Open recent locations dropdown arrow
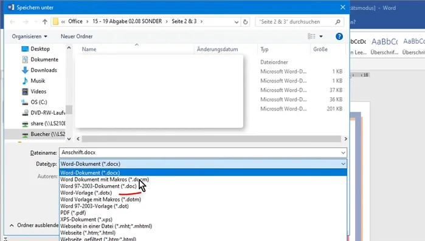425x241 pixels. (x=35, y=22)
